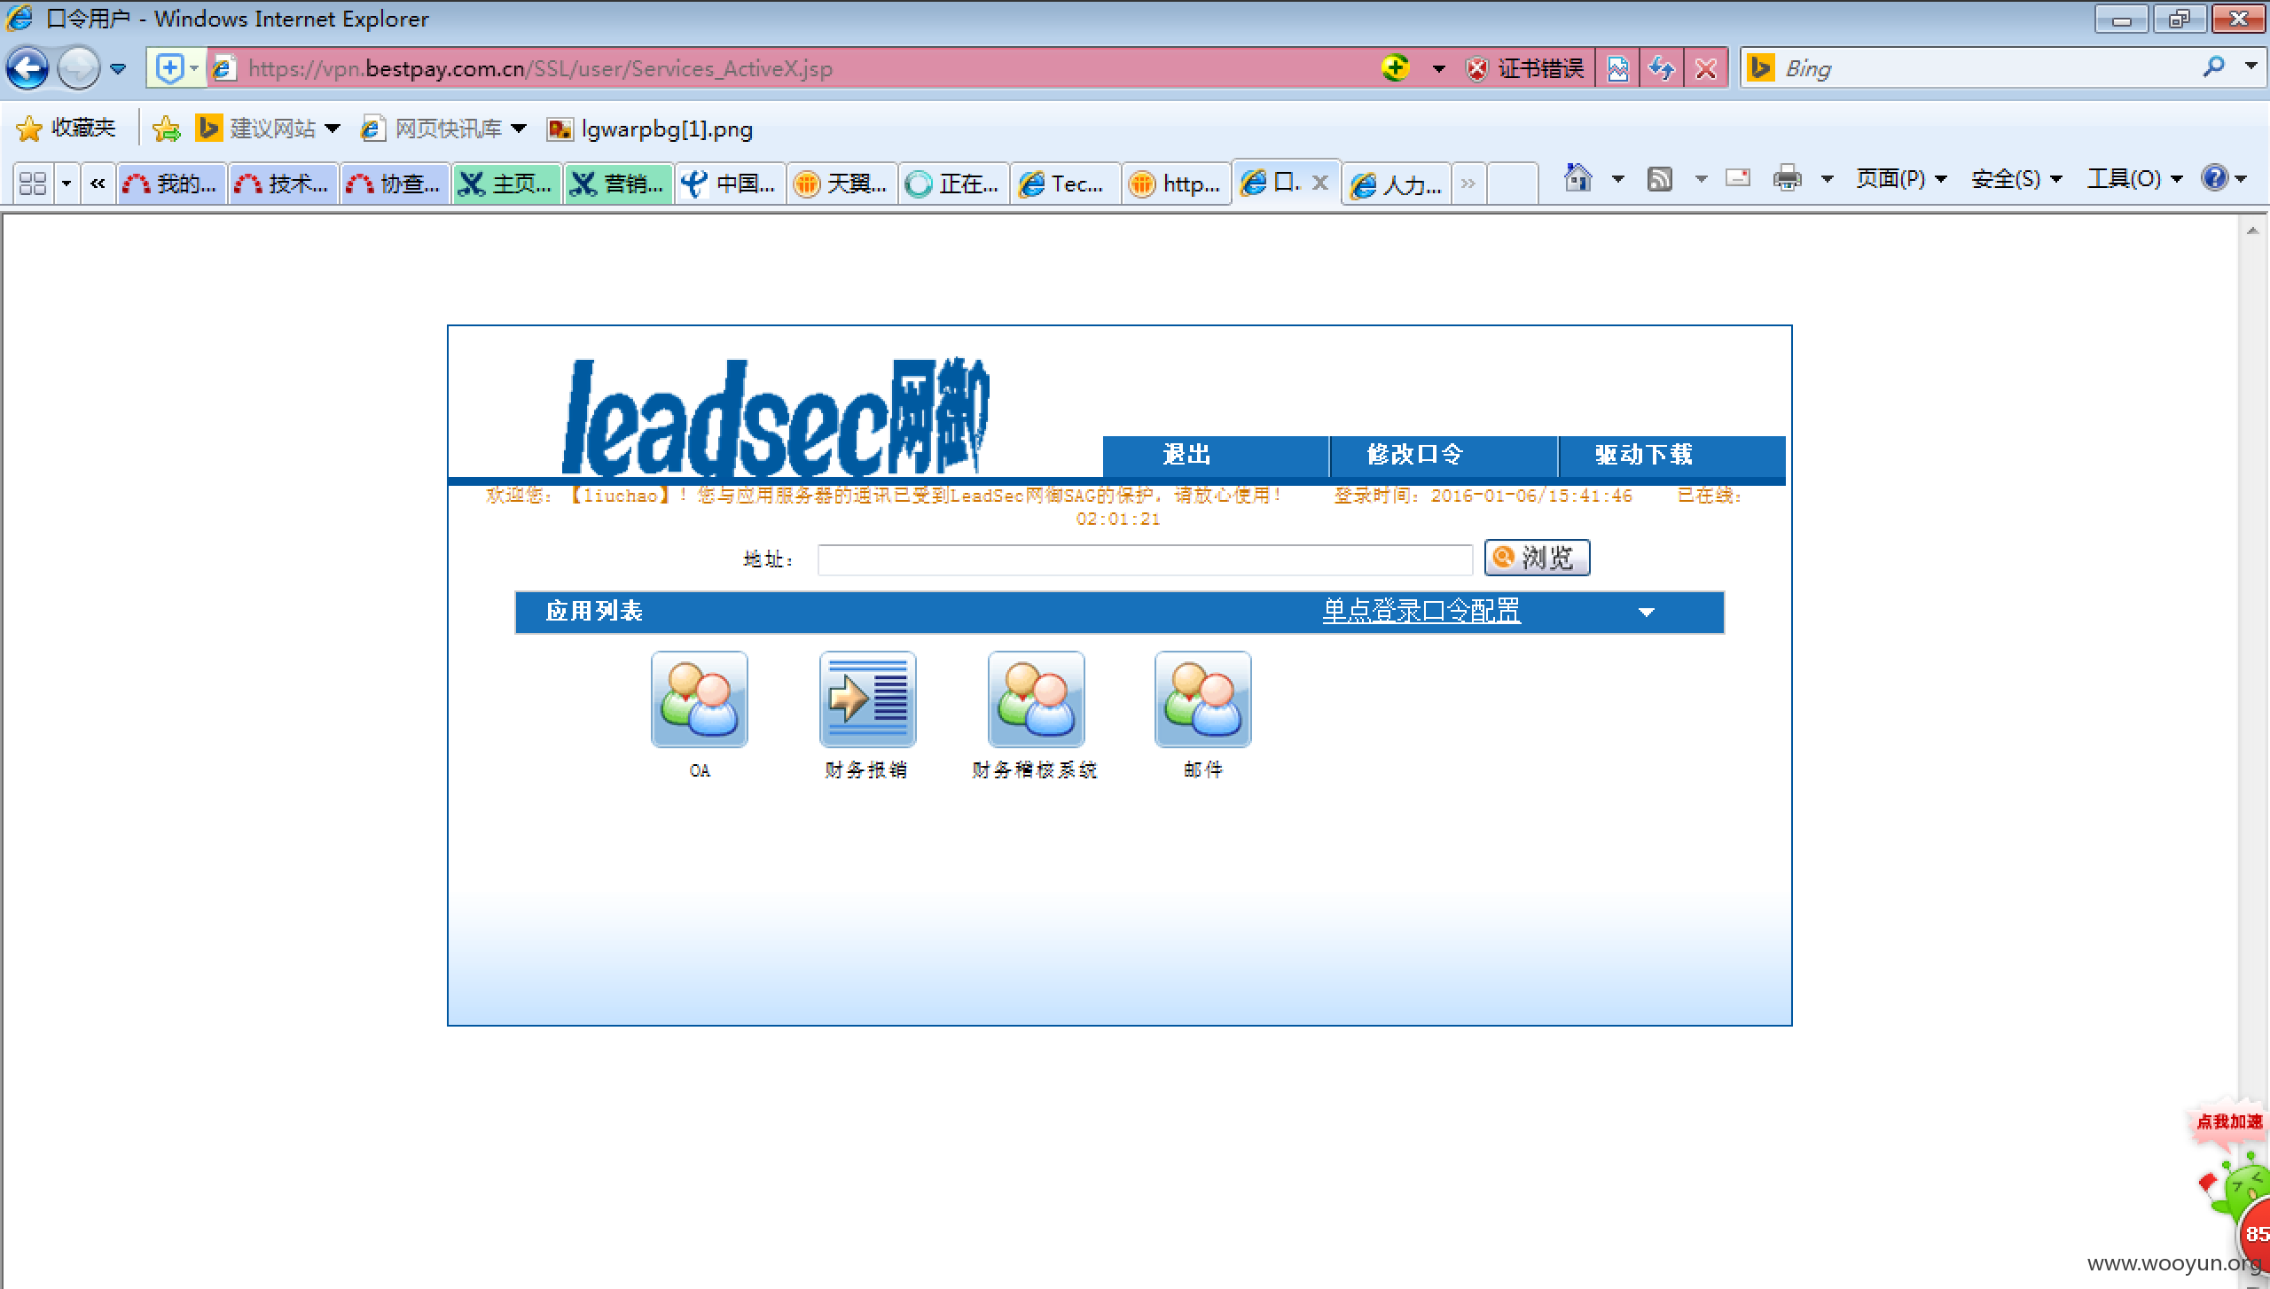Click the 退出 logout button

coord(1215,455)
